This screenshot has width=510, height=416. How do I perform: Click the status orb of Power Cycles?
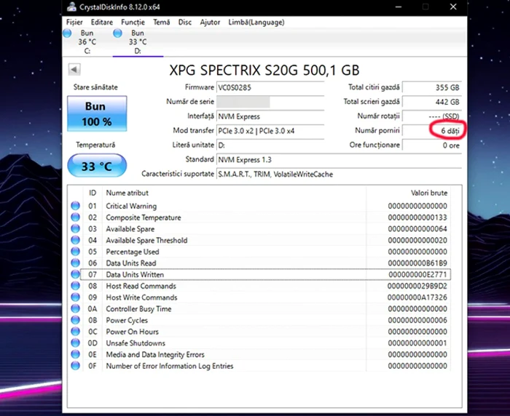tap(75, 320)
